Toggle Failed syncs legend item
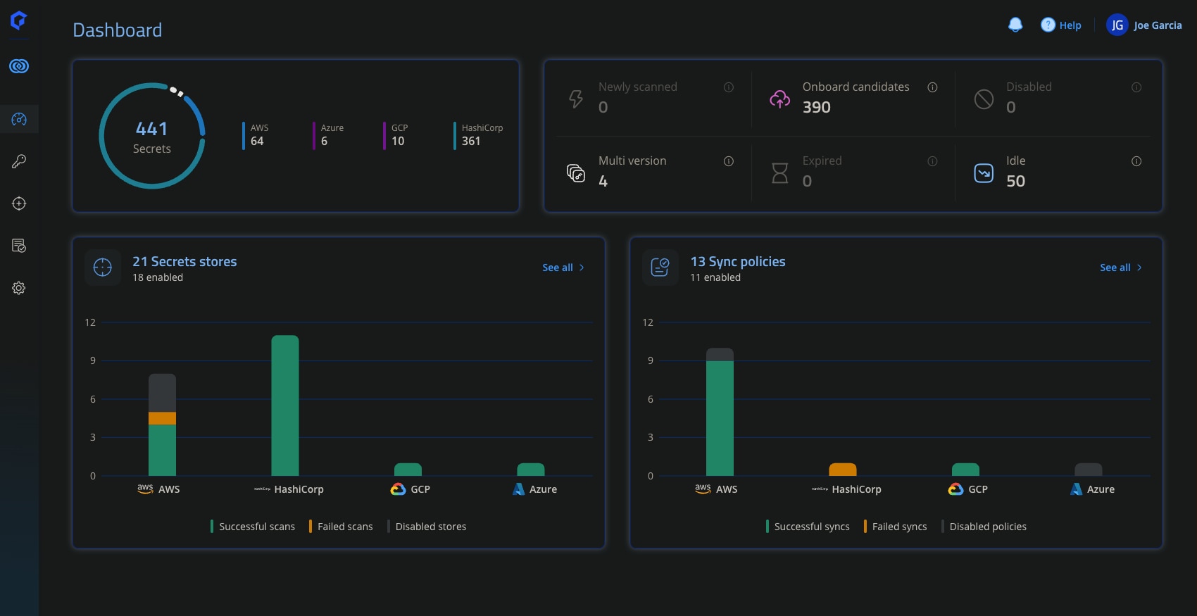Image resolution: width=1197 pixels, height=616 pixels. (895, 527)
